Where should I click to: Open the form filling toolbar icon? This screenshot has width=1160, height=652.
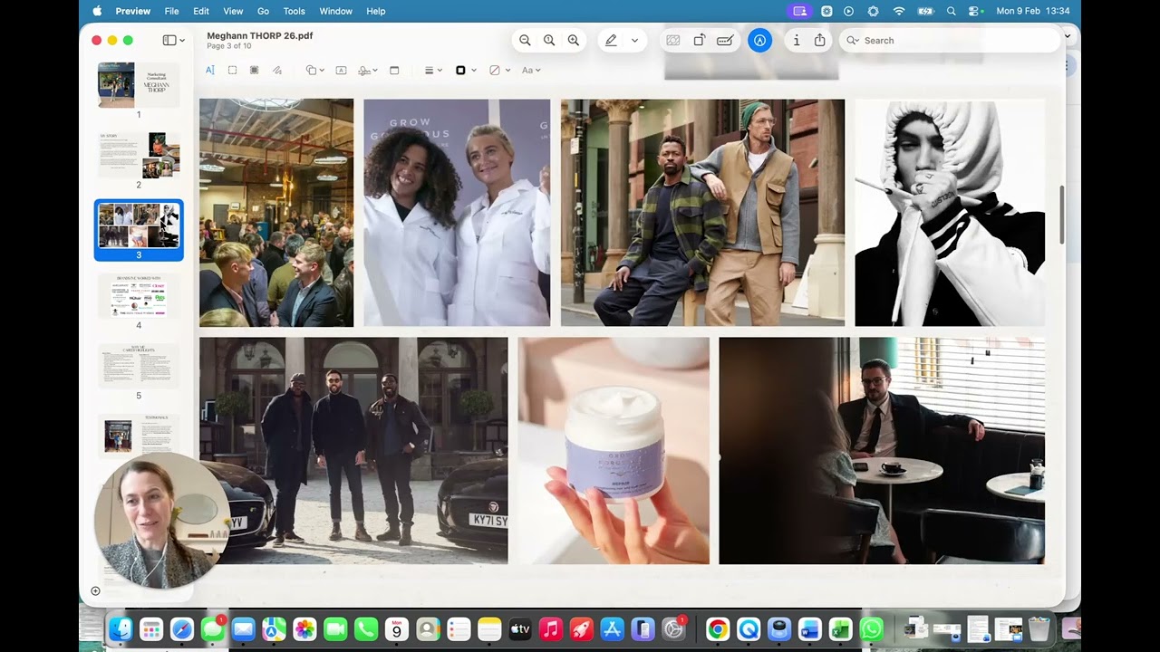point(725,40)
